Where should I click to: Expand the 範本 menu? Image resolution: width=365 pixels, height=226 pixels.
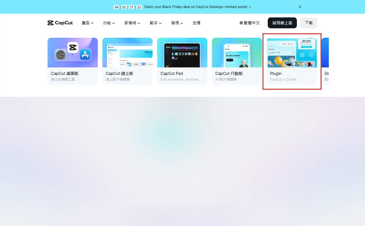tap(156, 23)
